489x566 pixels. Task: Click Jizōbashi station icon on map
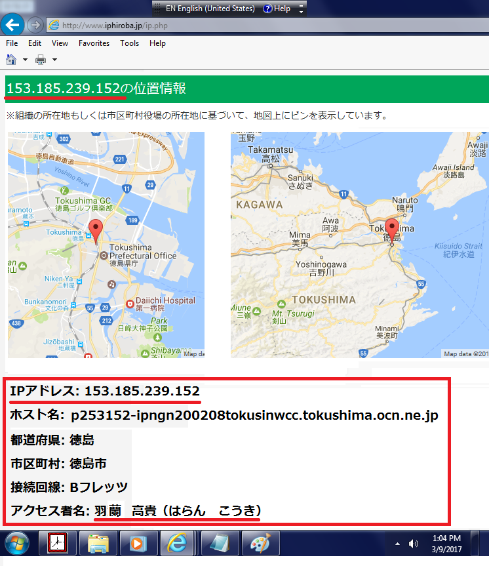81,344
